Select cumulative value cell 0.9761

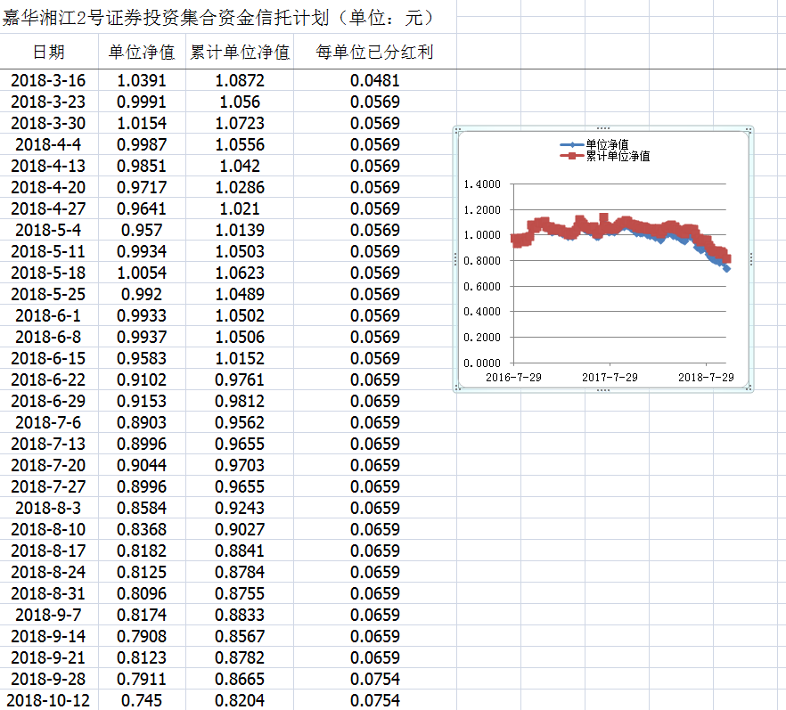pyautogui.click(x=240, y=379)
